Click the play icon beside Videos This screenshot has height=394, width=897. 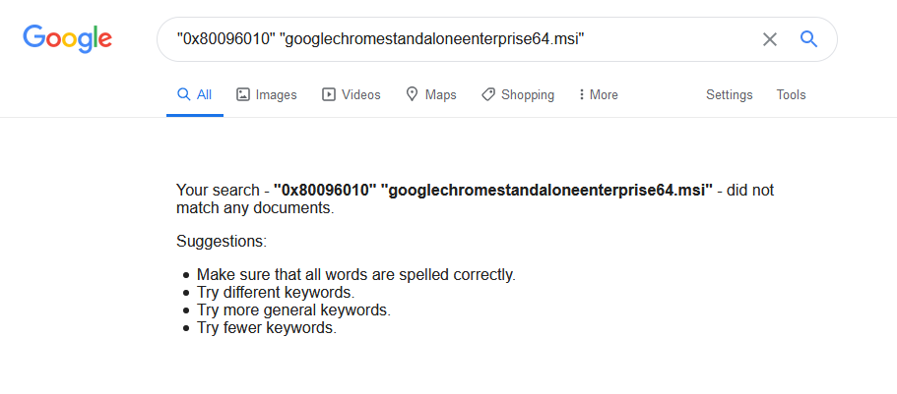[329, 95]
